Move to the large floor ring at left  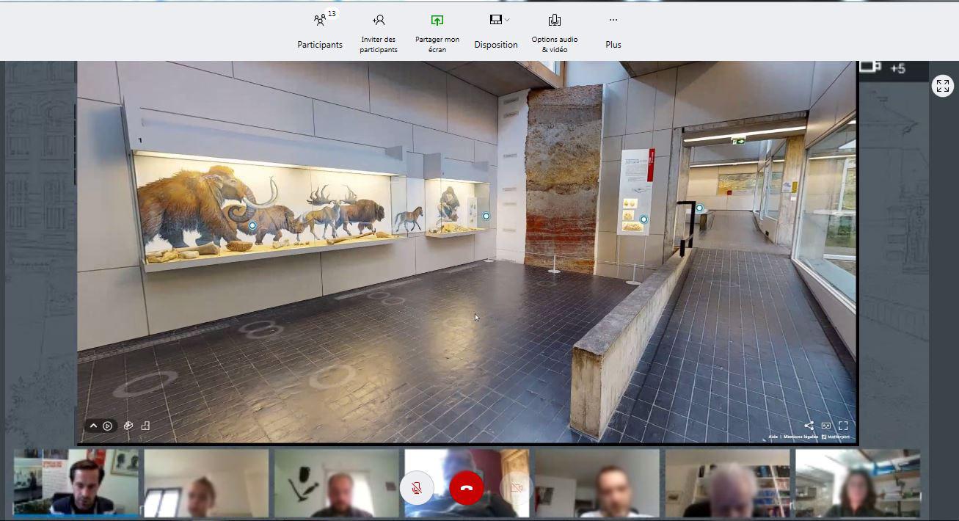tap(146, 383)
